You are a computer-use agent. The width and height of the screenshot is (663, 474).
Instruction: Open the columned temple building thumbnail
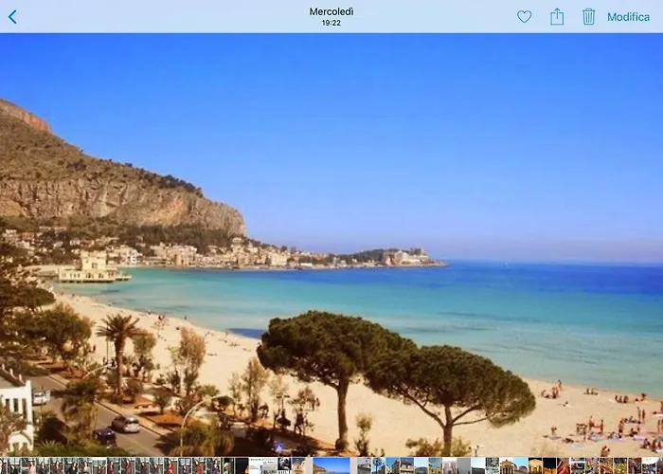[507, 465]
